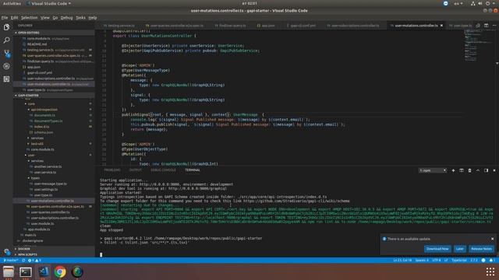Open the Search view in activity bar
The image size is (499, 280).
pyautogui.click(x=6, y=40)
